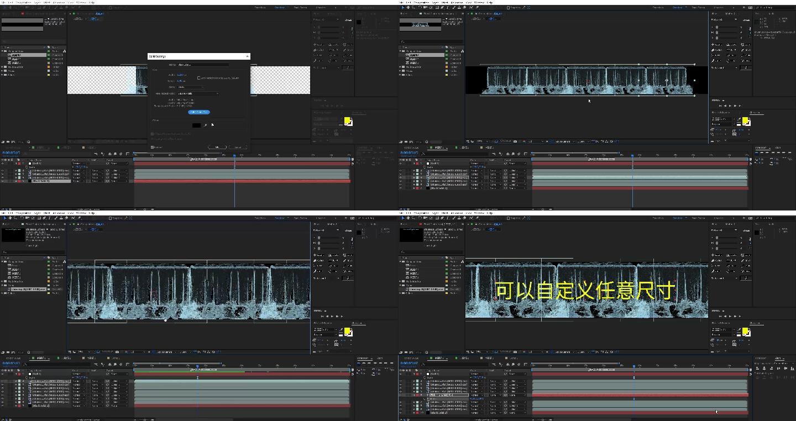
Task: Hide Black Solid 2 layer in black-bordered strip window
Action: (401, 188)
